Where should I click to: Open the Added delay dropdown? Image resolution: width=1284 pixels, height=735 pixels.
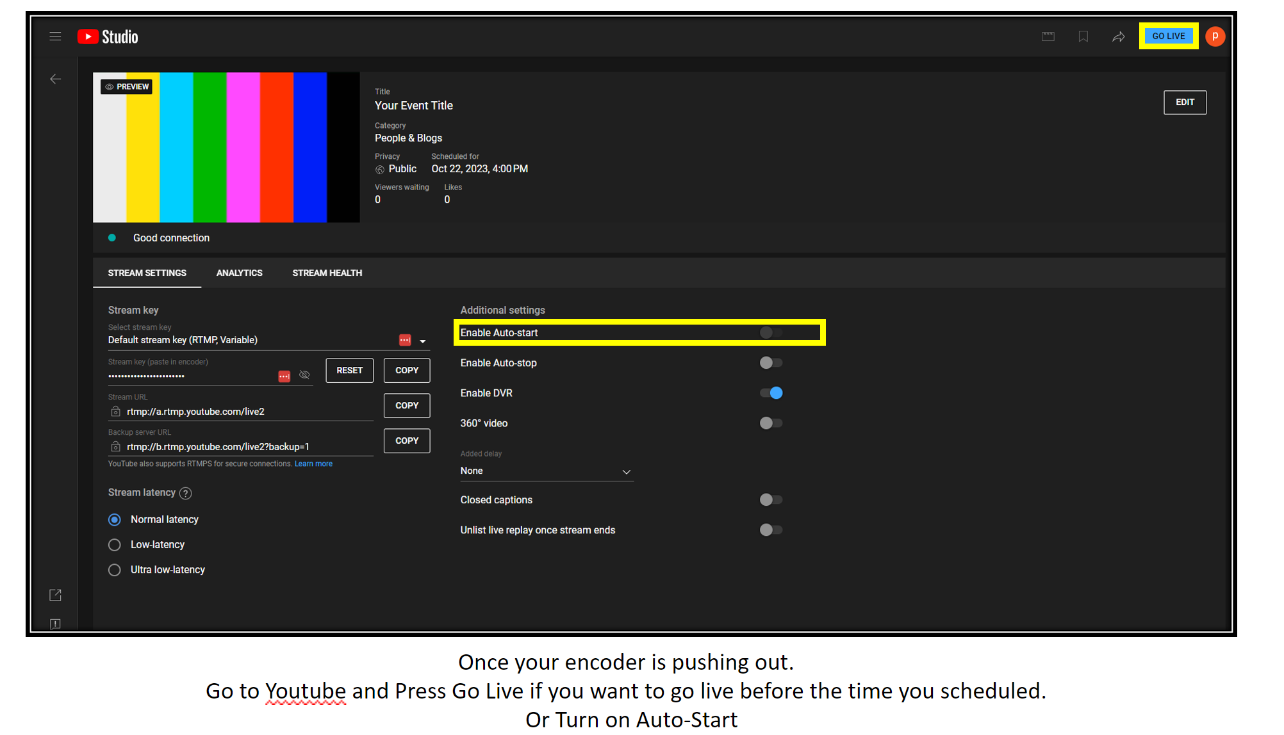click(x=547, y=471)
